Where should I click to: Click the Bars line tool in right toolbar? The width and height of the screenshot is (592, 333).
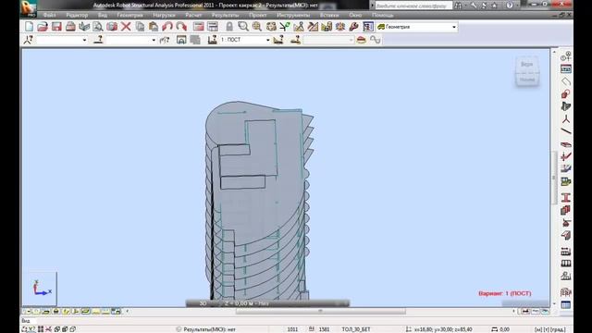565,131
